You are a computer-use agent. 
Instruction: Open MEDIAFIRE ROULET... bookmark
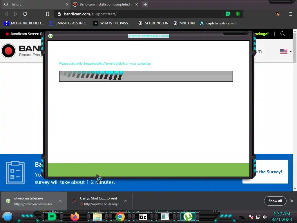[24, 23]
